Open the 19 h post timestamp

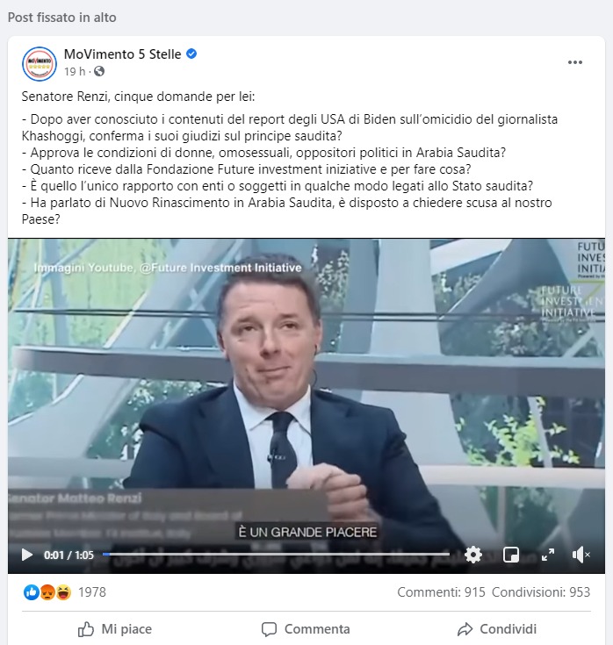[x=75, y=72]
